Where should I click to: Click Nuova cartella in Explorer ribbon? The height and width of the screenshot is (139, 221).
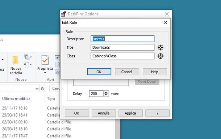point(16,65)
